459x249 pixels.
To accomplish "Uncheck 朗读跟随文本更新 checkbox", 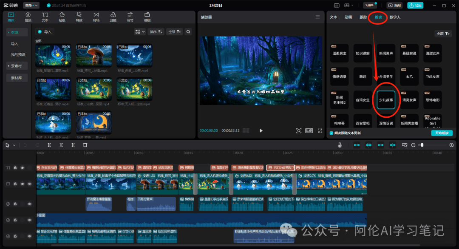I will coord(331,133).
